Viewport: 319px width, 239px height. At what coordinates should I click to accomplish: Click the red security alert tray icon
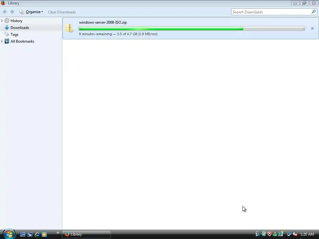point(269,234)
